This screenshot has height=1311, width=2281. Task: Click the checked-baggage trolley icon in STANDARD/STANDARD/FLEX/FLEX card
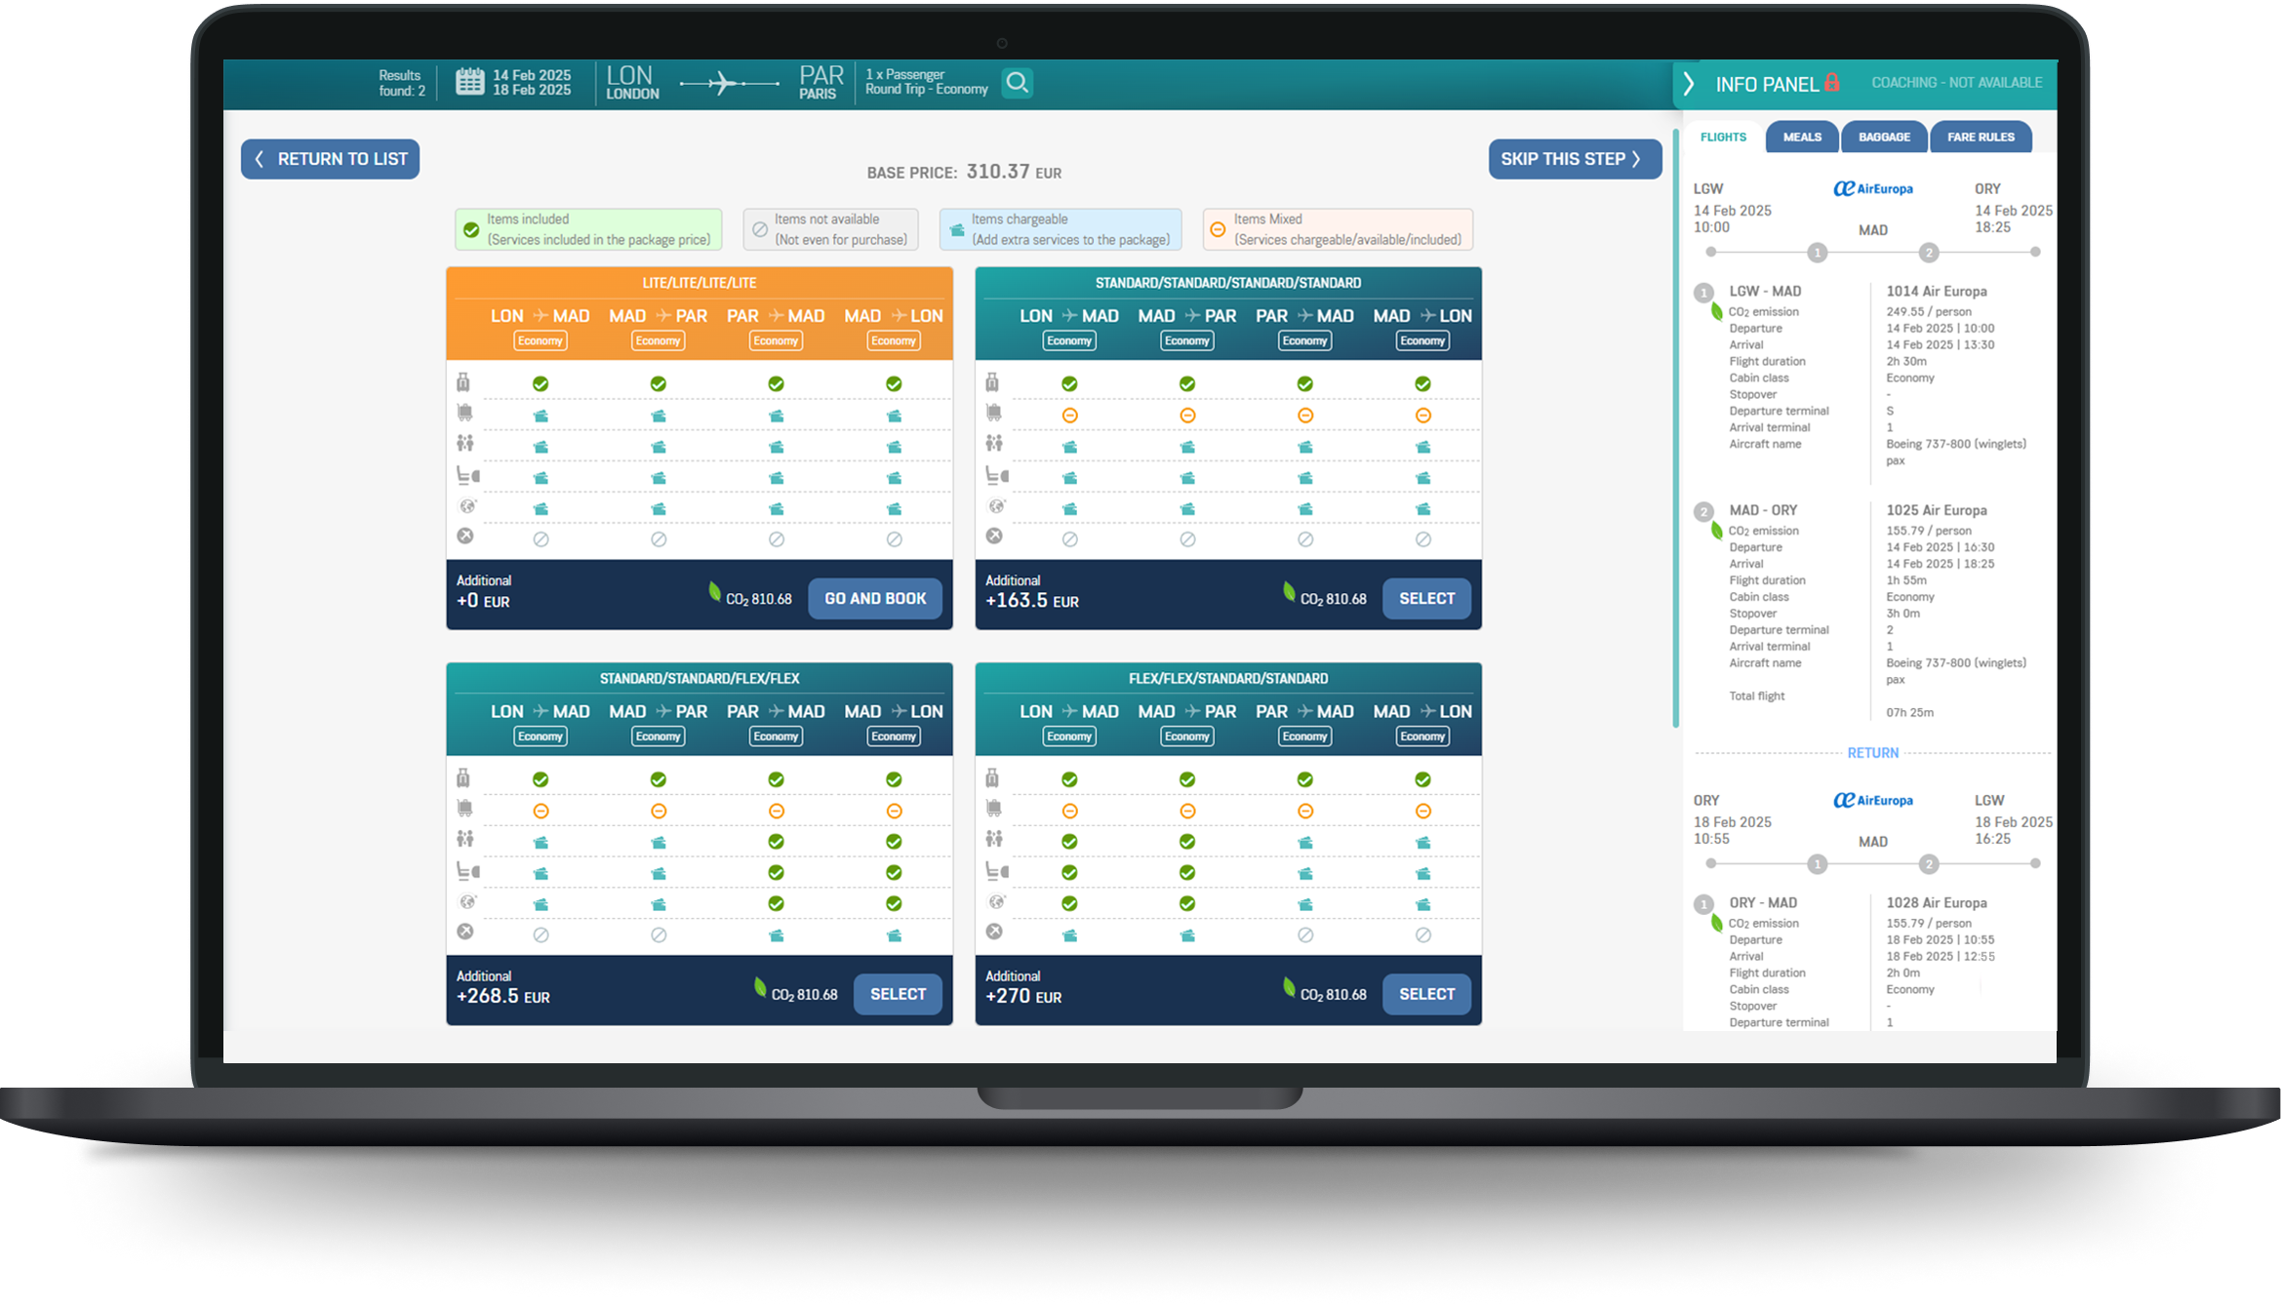click(464, 808)
